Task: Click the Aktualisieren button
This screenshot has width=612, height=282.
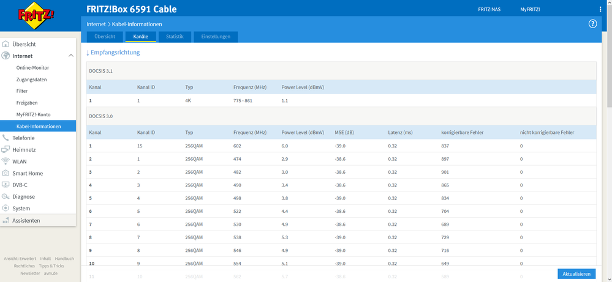Action: click(576, 274)
